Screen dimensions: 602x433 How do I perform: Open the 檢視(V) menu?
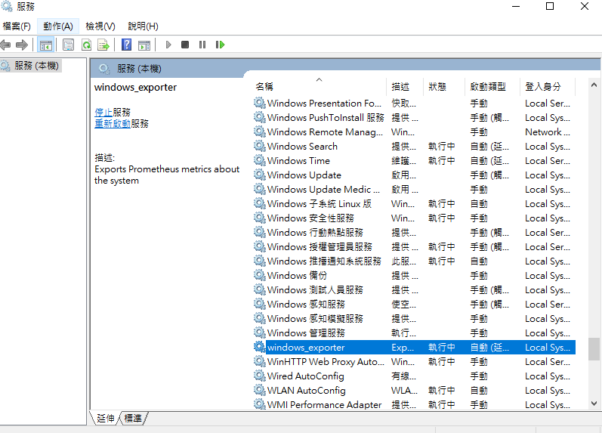click(x=100, y=26)
